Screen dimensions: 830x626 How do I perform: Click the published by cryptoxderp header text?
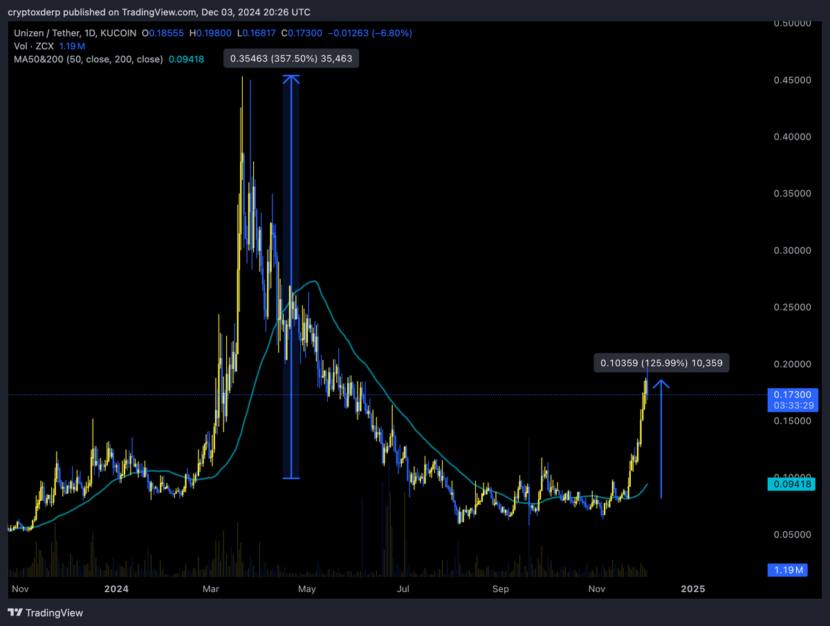[x=158, y=12]
